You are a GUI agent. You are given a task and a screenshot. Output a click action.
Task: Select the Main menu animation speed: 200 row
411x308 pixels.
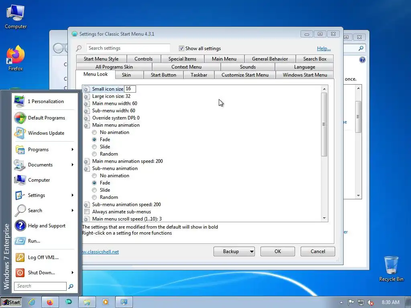tap(127, 161)
